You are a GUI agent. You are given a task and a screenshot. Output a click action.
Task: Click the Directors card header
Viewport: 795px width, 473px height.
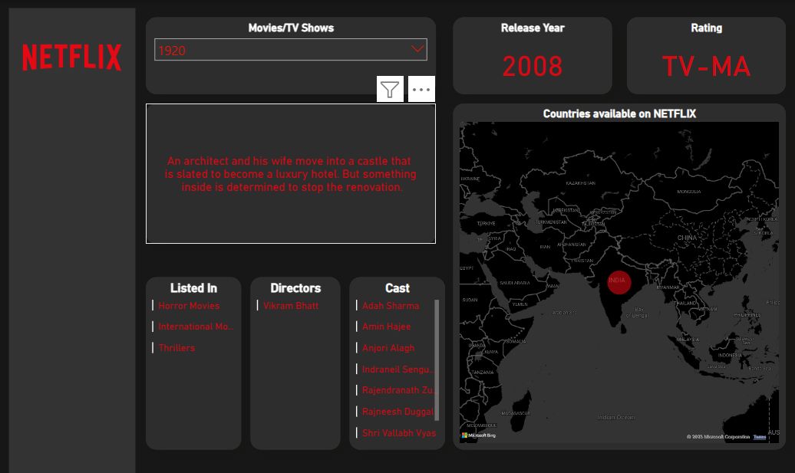pyautogui.click(x=295, y=288)
